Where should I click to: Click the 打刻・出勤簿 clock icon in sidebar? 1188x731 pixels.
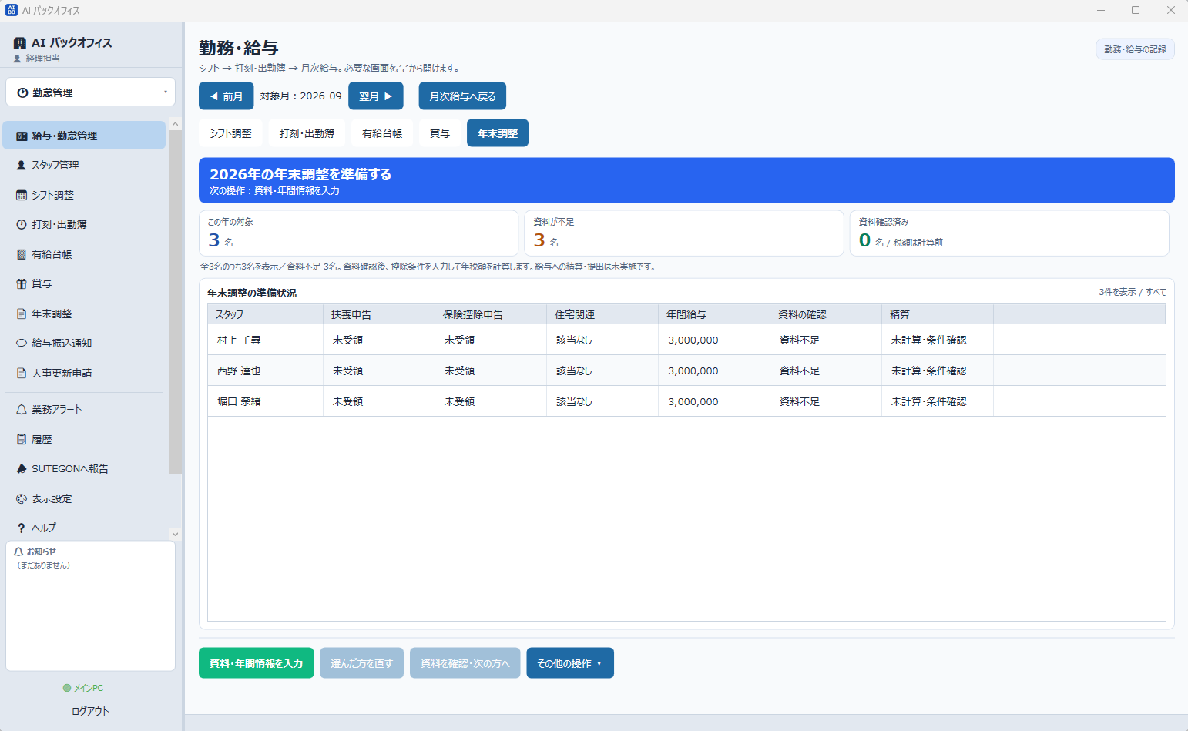[x=22, y=225]
